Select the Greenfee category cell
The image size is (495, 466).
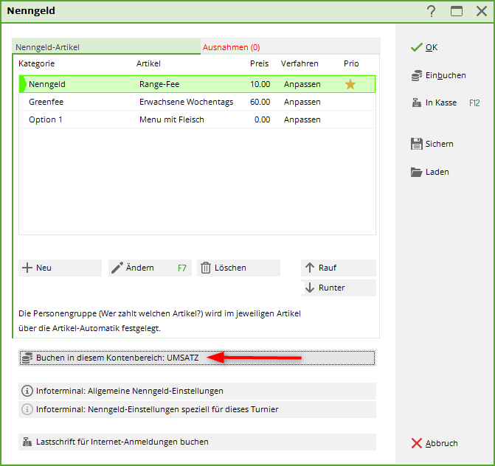pos(46,102)
